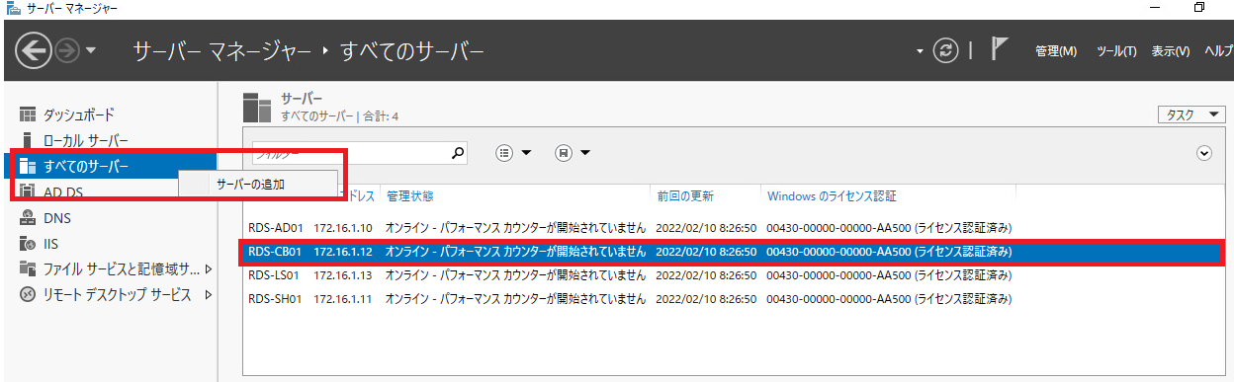The image size is (1234, 382).
Task: Click the IIS sidebar icon
Action: click(x=28, y=243)
